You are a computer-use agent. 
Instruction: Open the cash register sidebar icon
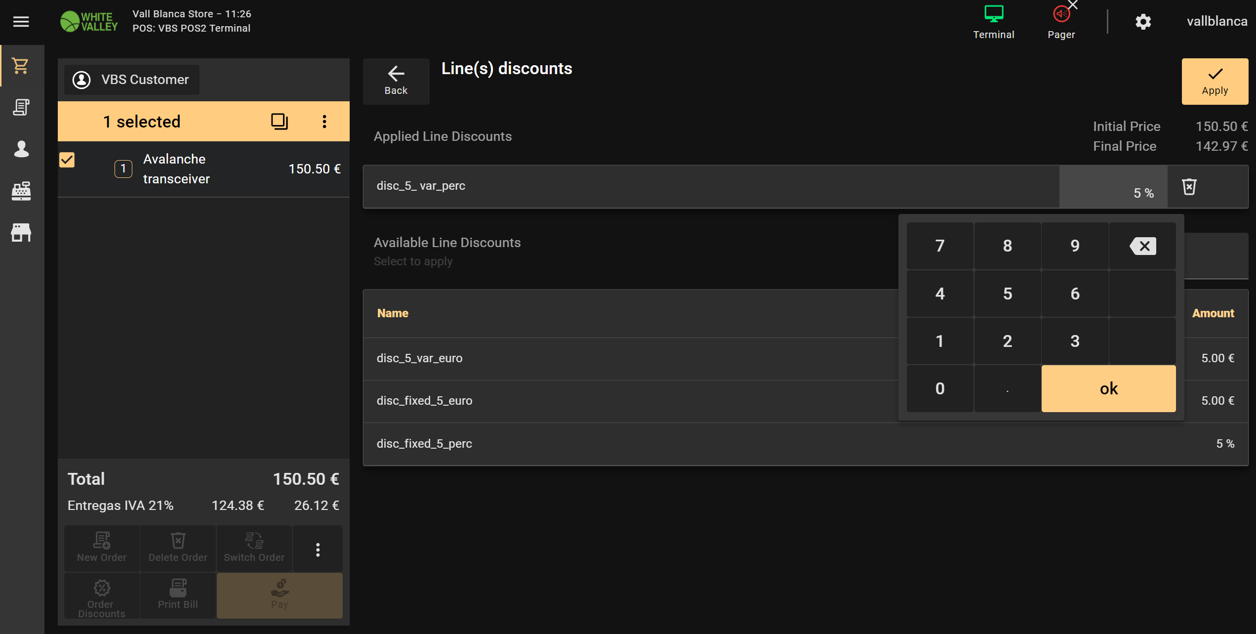tap(21, 191)
